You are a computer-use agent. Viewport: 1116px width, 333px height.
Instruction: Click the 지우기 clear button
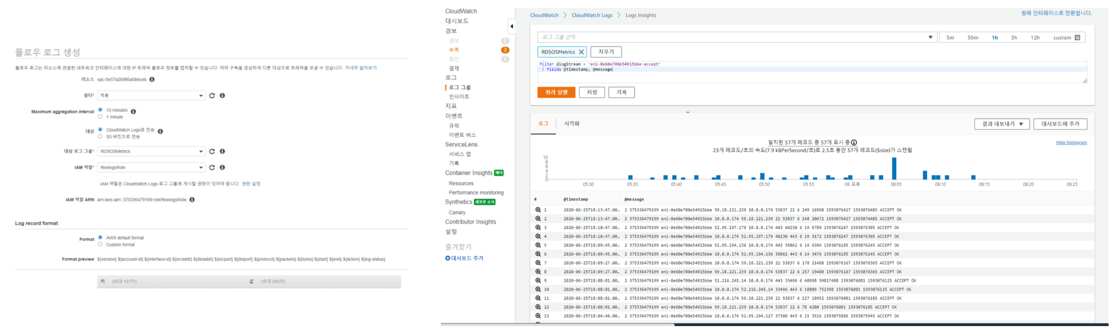point(606,52)
